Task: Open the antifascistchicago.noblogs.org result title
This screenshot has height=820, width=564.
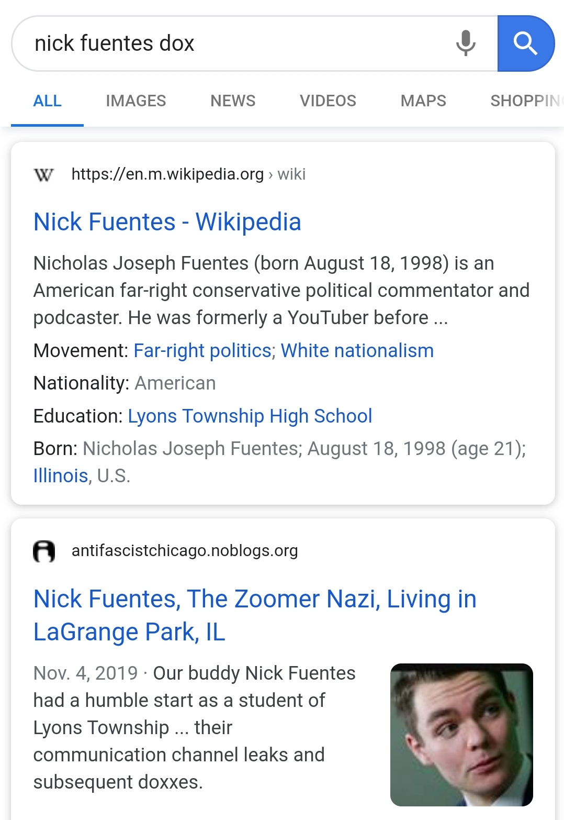Action: [x=255, y=615]
